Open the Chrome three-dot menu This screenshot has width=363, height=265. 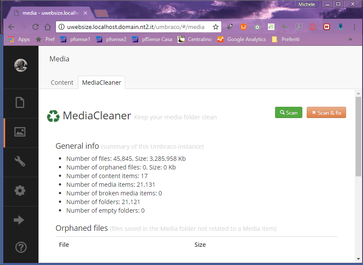pos(354,27)
